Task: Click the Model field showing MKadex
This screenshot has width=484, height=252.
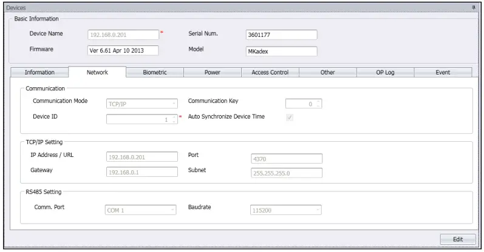Action: pos(282,51)
